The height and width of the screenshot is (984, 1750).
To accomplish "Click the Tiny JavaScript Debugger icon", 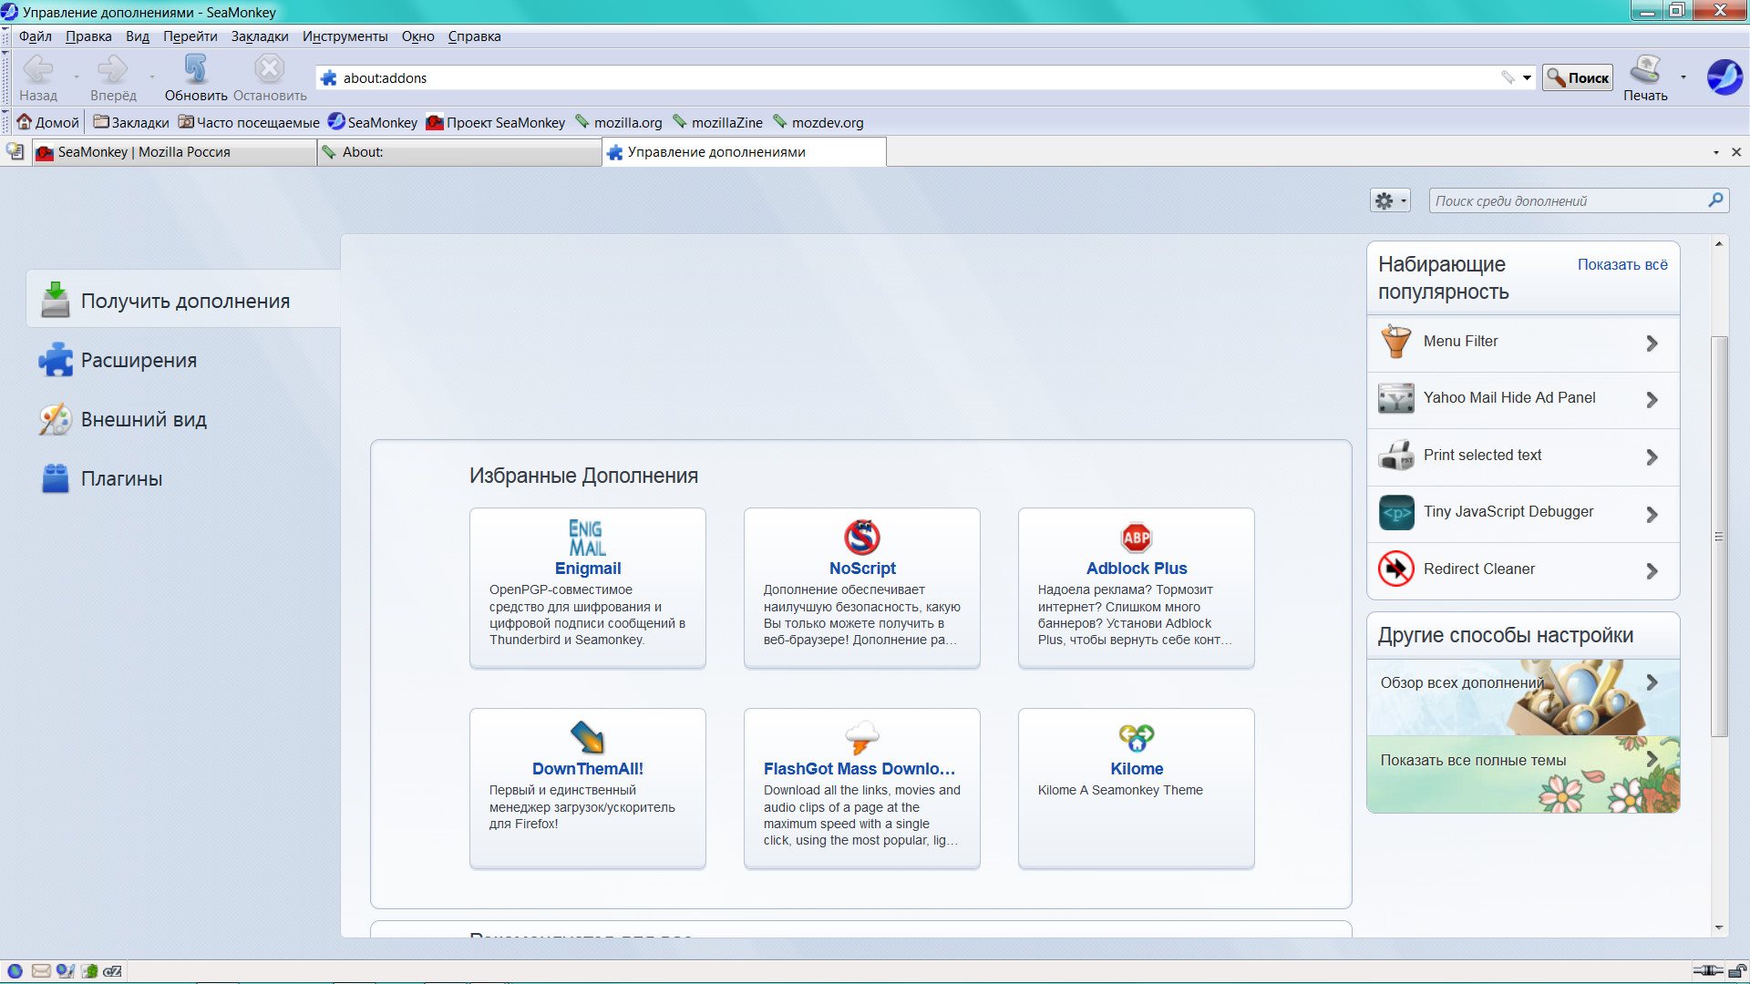I will click(1395, 512).
